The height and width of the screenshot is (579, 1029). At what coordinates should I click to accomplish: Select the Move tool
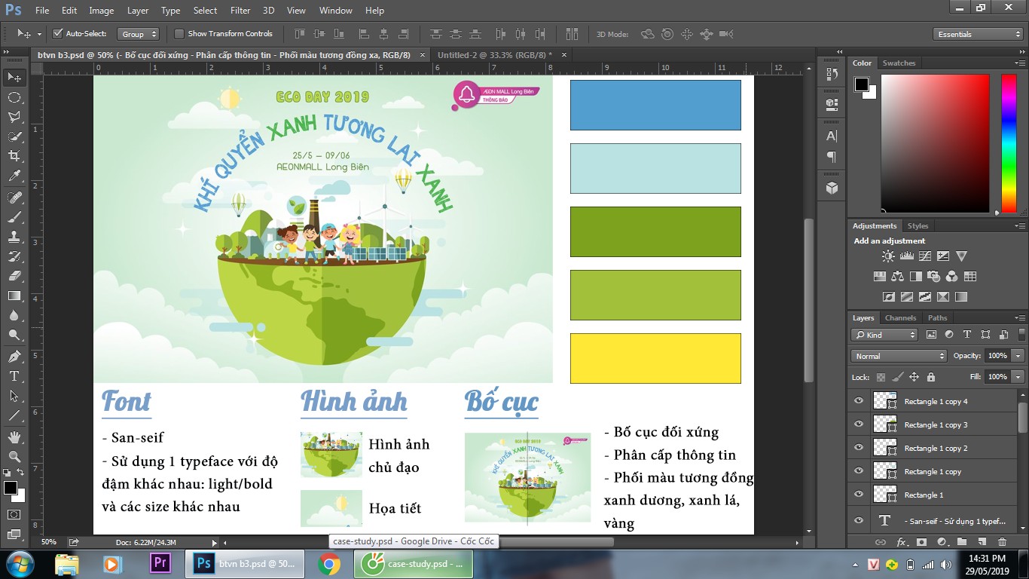[x=14, y=77]
